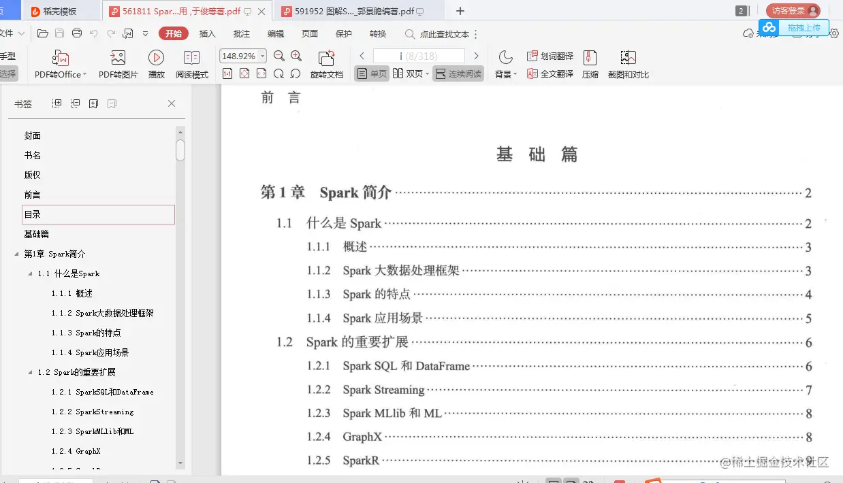The width and height of the screenshot is (843, 483).
Task: Switch to 稻壳模板 tab
Action: tap(61, 11)
